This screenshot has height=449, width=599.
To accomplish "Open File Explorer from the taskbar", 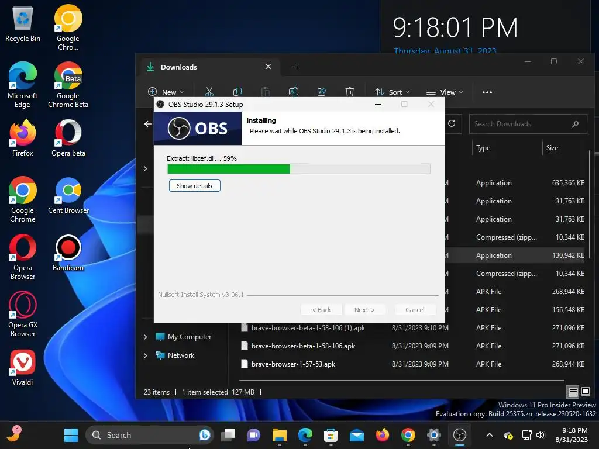I will pyautogui.click(x=279, y=435).
